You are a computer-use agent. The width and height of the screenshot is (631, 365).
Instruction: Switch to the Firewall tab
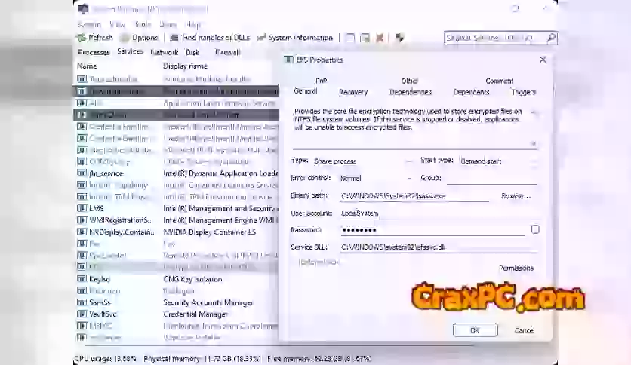click(x=227, y=52)
